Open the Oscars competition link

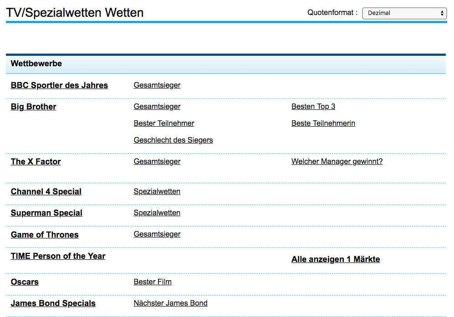(25, 282)
